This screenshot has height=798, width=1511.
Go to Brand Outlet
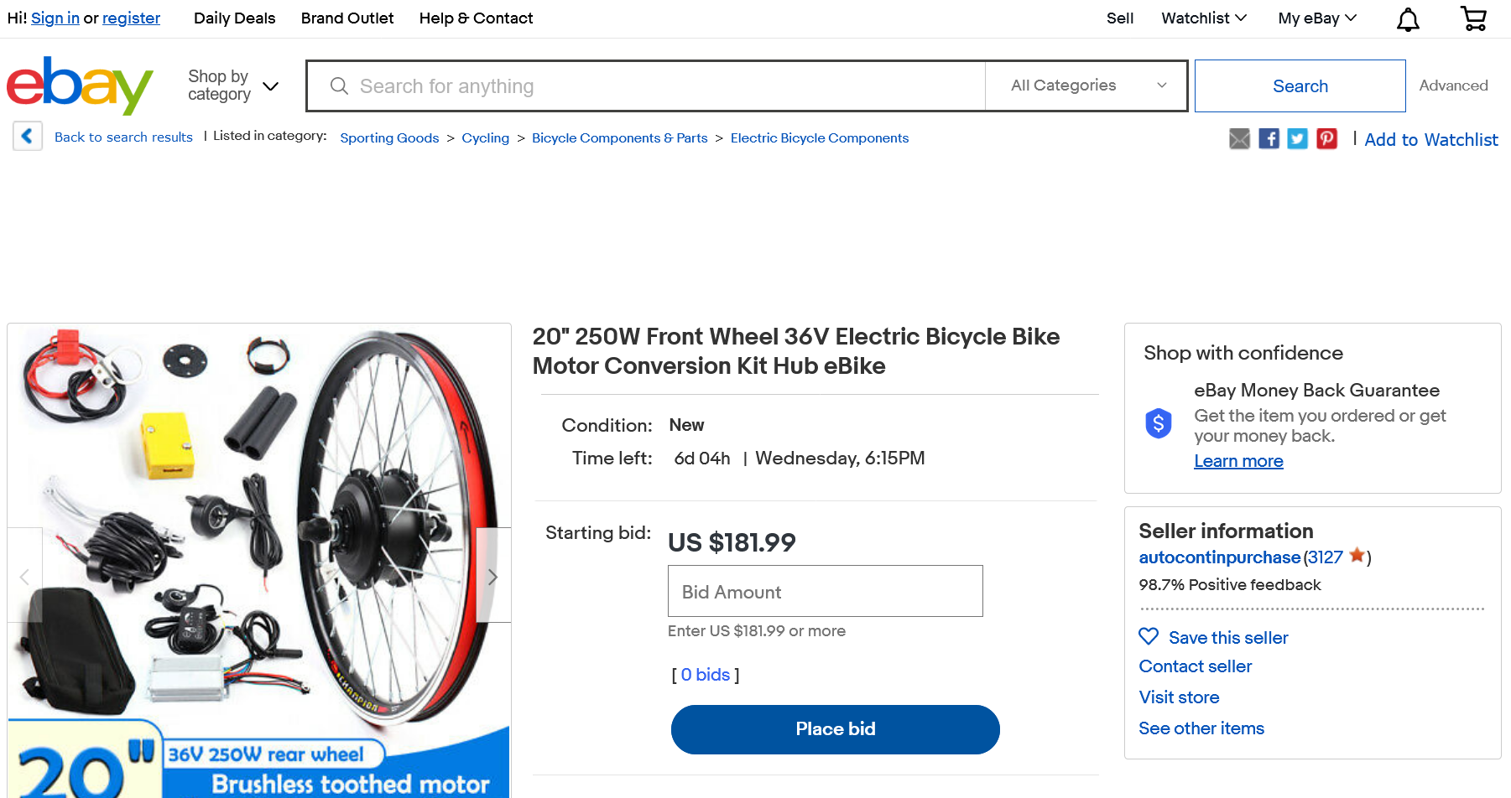(347, 18)
